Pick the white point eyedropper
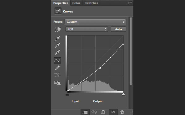Screen dimensions: 185x115 [57, 52]
